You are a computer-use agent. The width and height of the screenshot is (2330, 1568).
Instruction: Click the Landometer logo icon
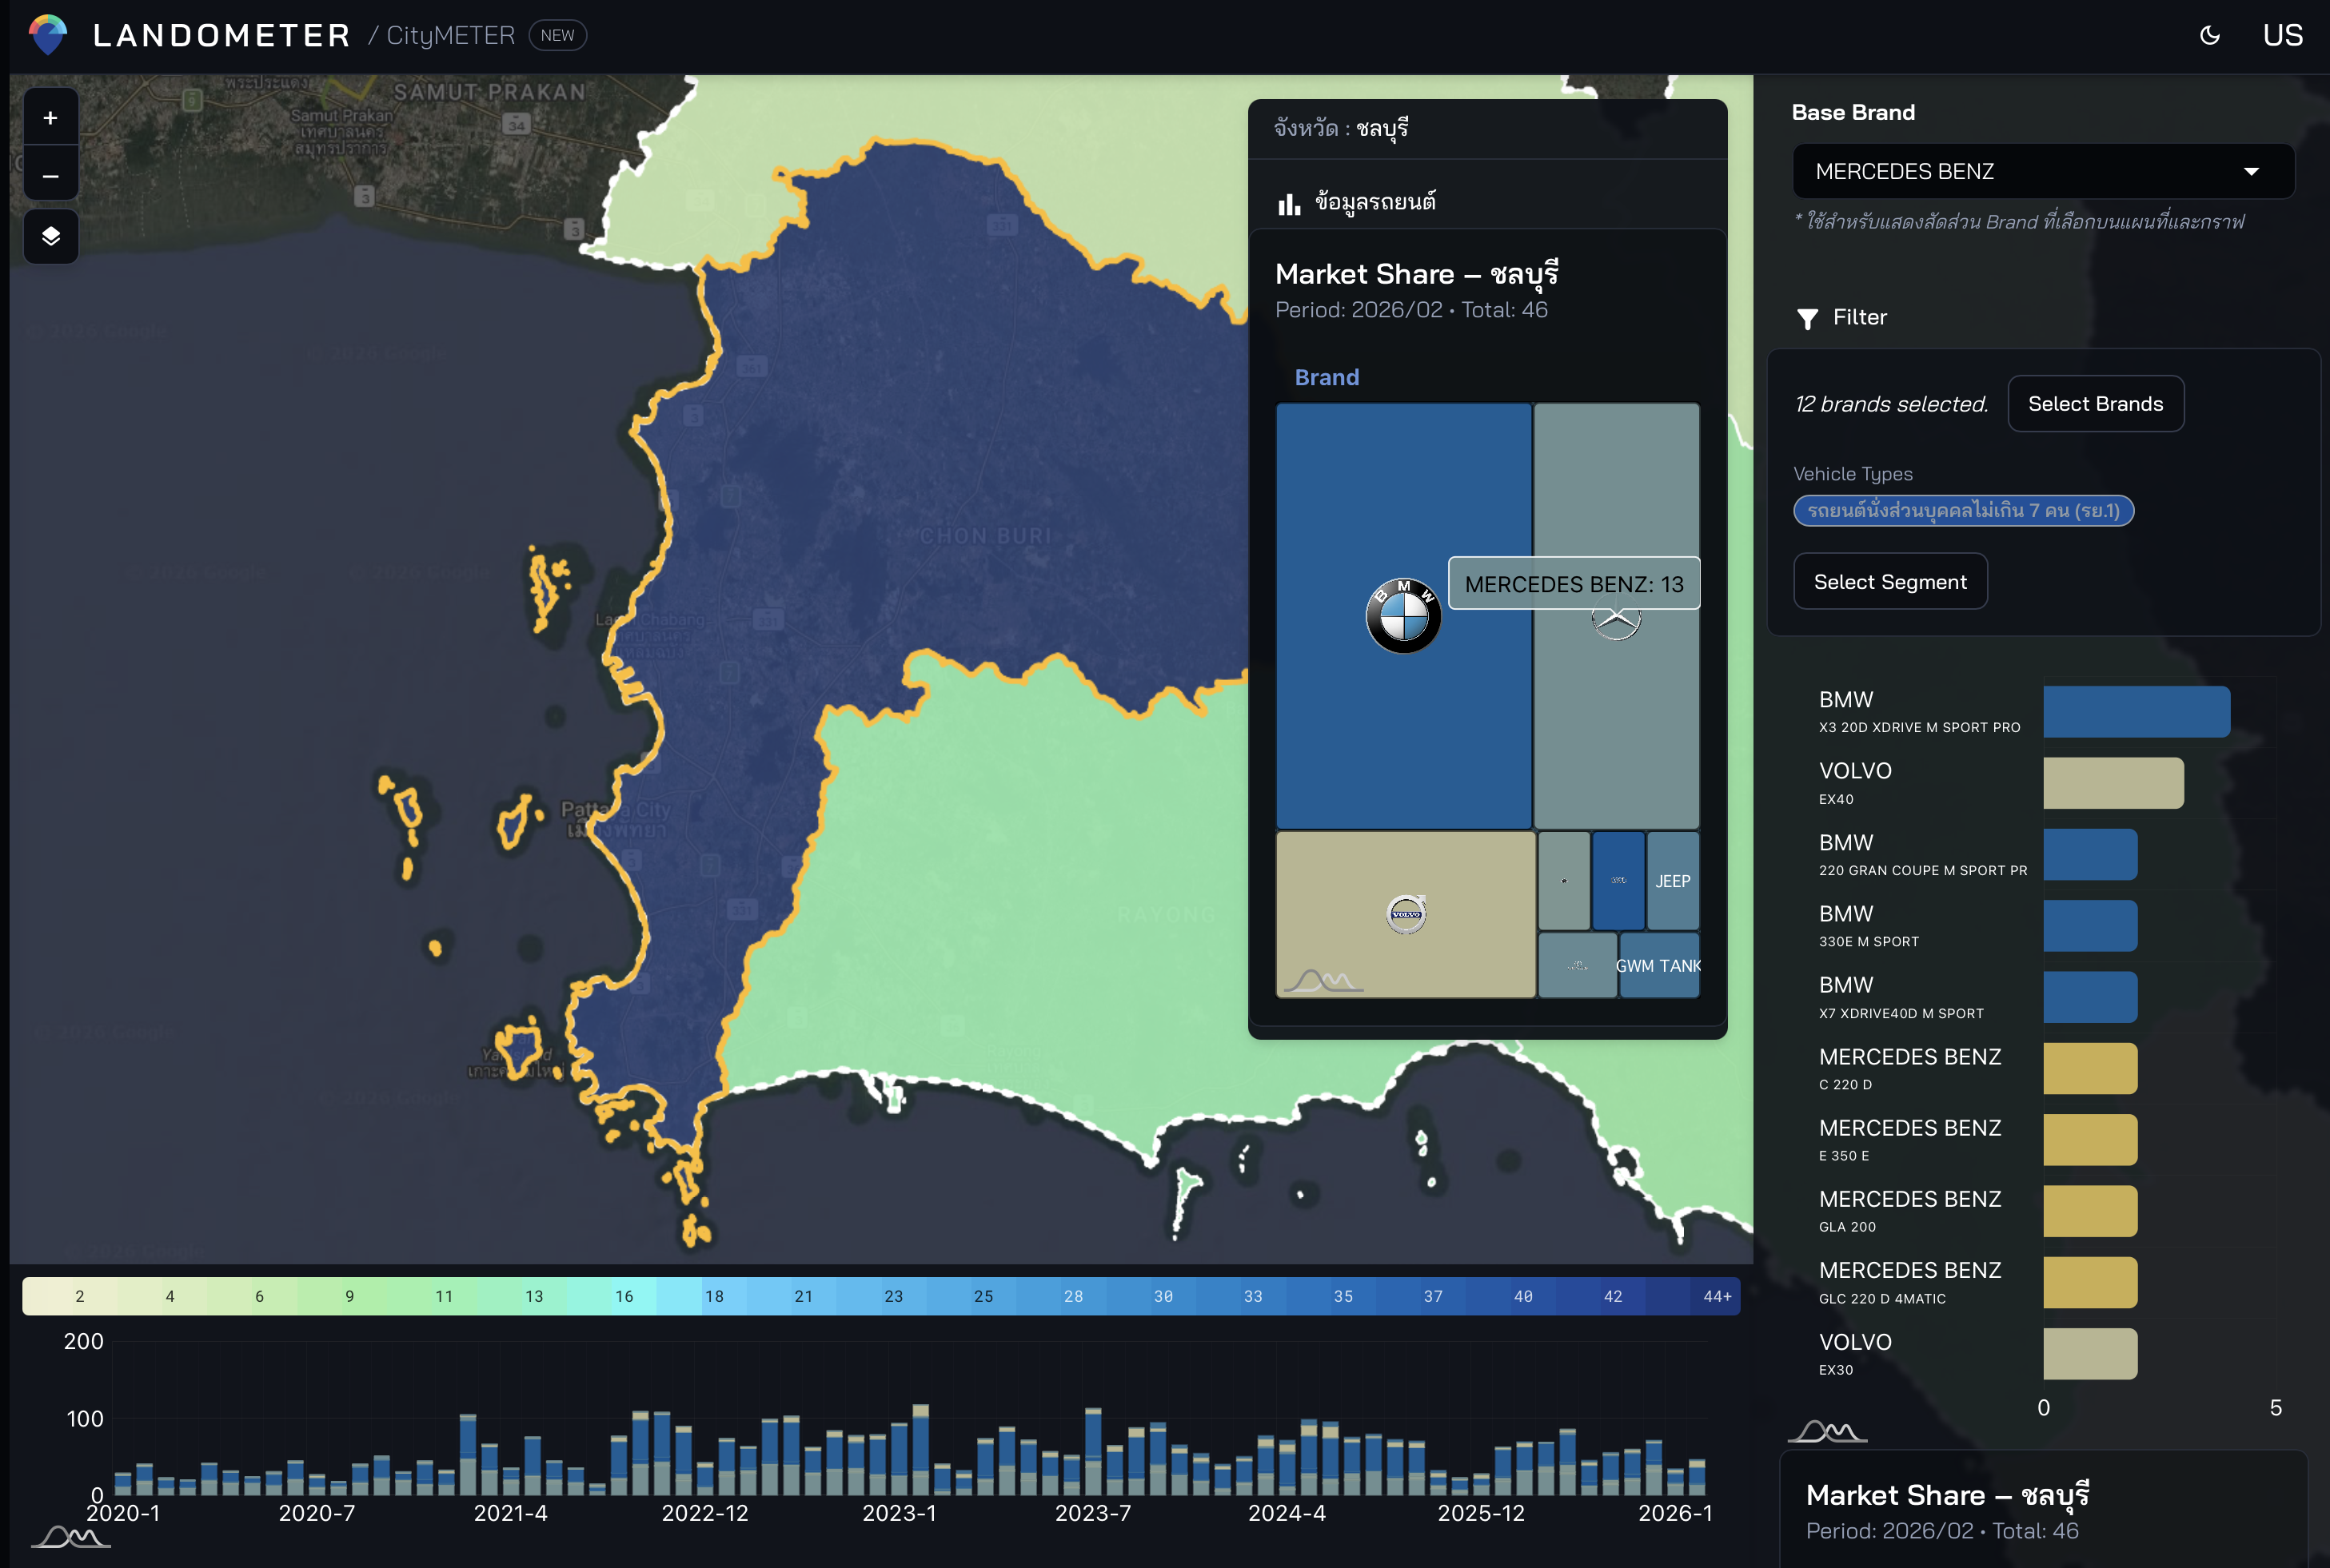click(x=48, y=34)
